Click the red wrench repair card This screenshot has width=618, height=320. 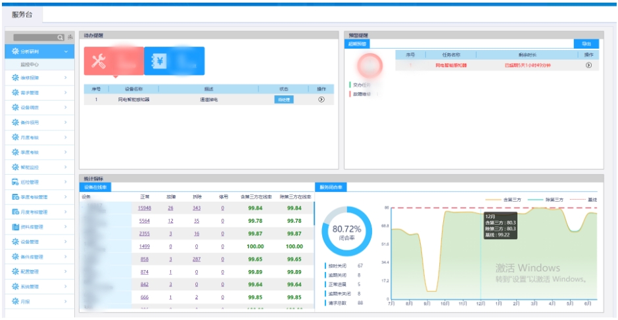pos(113,61)
